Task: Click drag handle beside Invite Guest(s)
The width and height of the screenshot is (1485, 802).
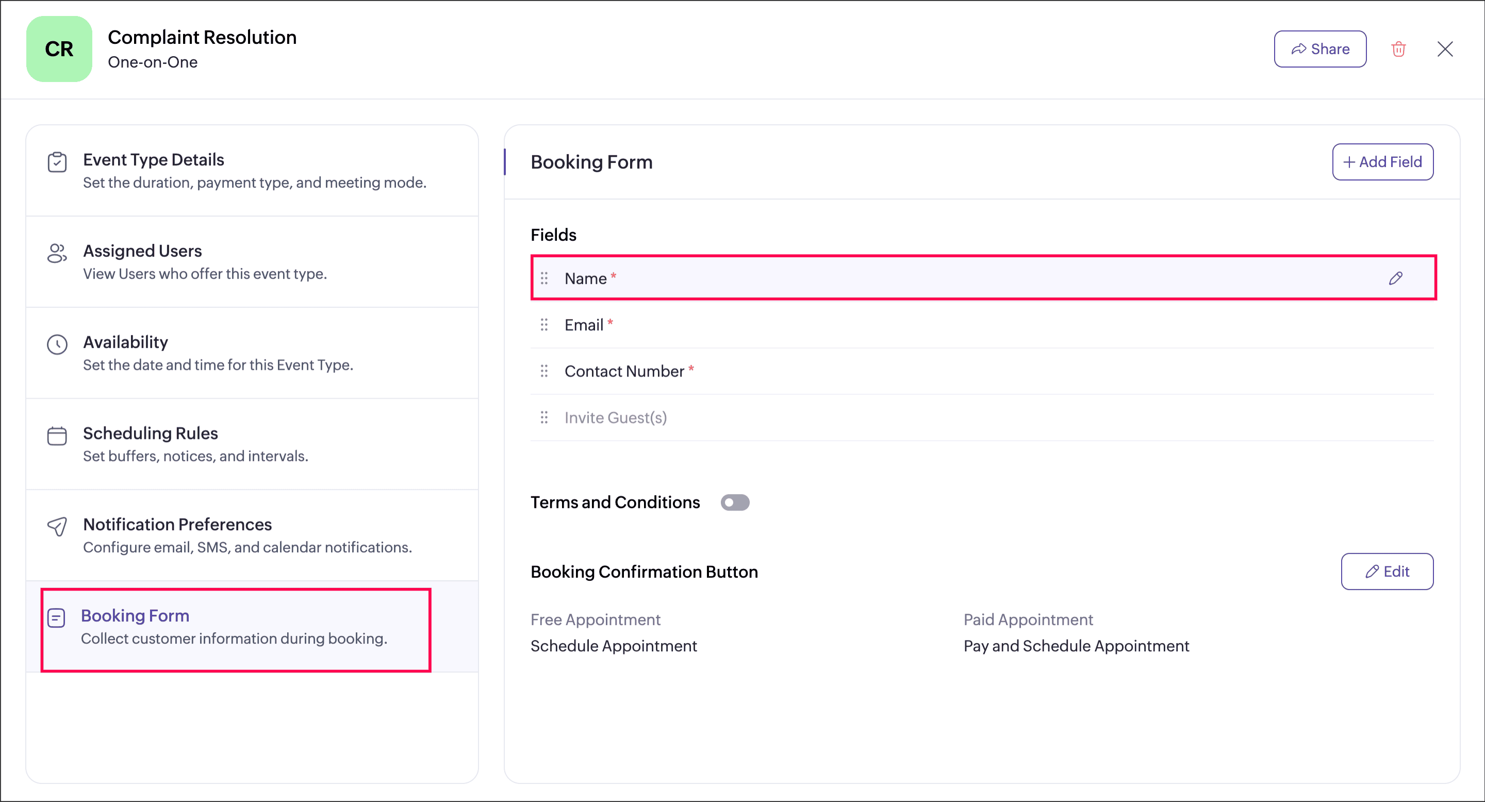Action: (543, 417)
